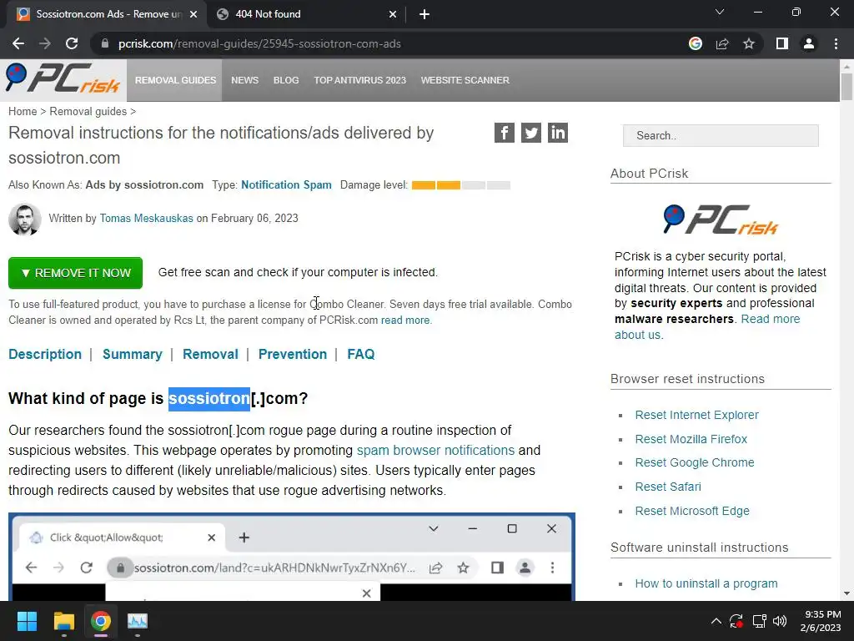
Task: Share article on Twitter
Action: pyautogui.click(x=531, y=133)
